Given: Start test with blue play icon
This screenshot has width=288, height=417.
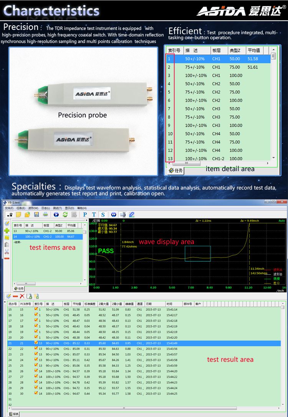Looking at the screenshot, I should pos(56,214).
